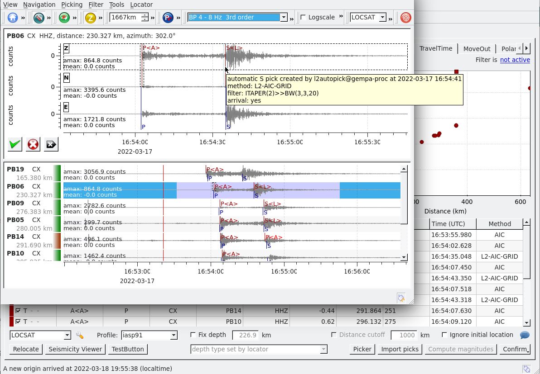
Task: Click the green P pick icon
Action: [x=64, y=18]
